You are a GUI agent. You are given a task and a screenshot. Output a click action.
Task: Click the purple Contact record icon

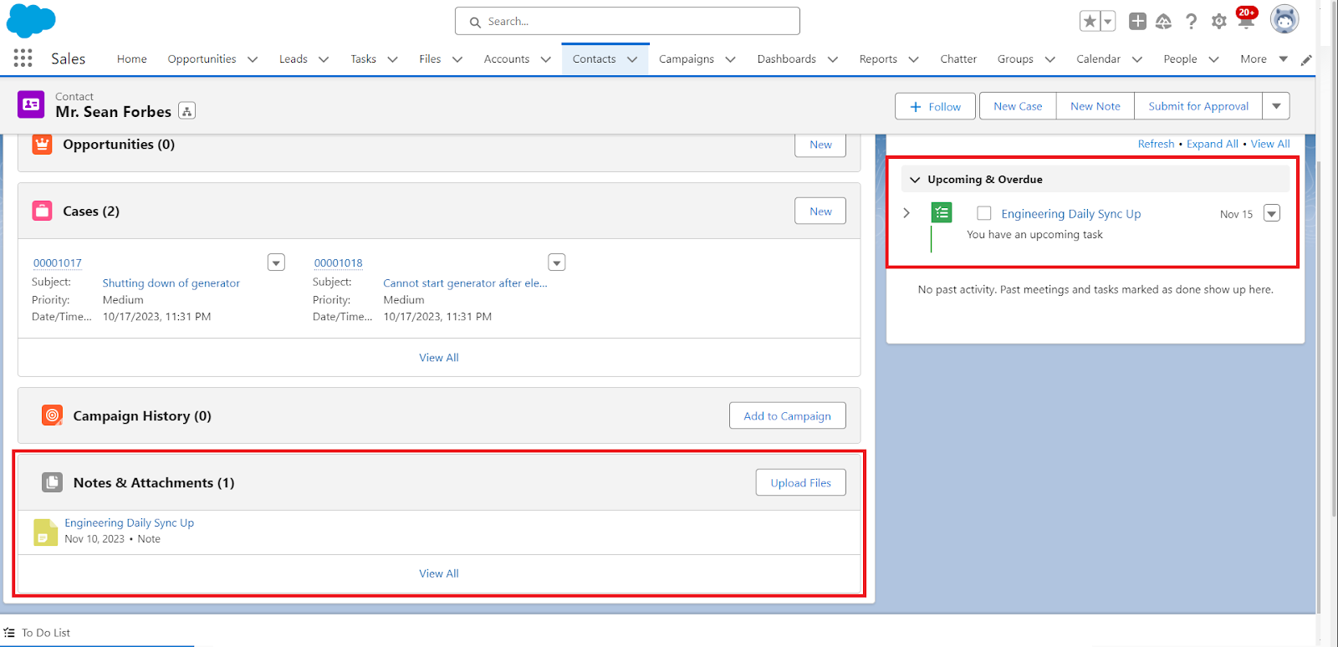[31, 104]
